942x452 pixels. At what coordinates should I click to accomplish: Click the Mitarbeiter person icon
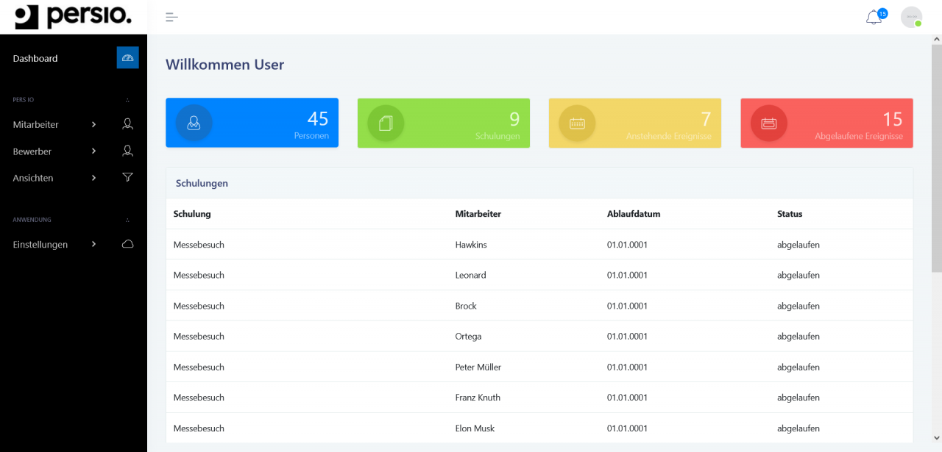(x=127, y=124)
